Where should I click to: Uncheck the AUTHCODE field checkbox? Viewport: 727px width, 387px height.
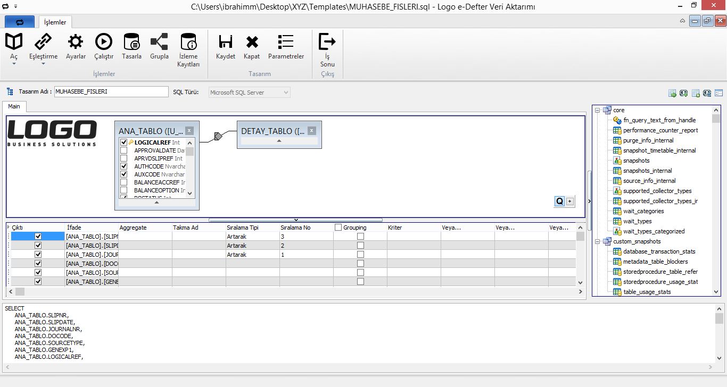123,166
